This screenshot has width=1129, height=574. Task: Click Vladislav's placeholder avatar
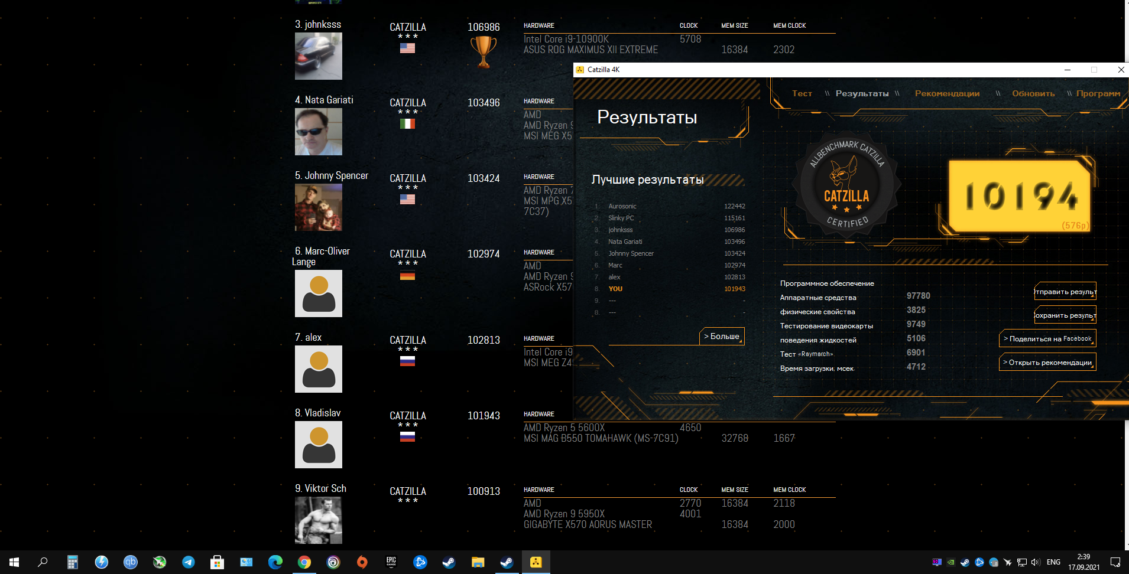pos(319,445)
